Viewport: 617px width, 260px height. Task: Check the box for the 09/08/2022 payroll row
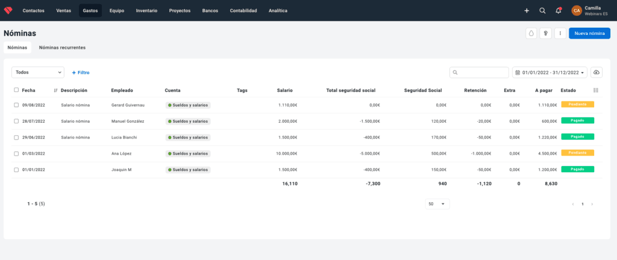click(16, 105)
